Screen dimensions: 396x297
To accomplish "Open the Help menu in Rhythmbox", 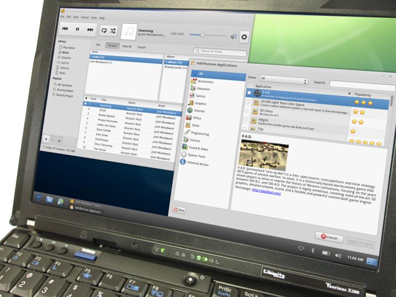I will [x=102, y=18].
